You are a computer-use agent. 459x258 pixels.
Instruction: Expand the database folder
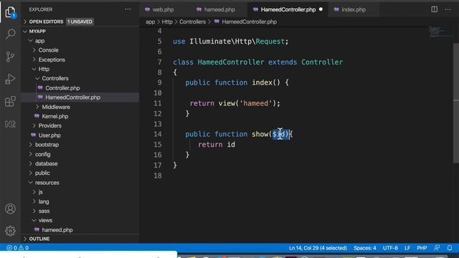[46, 163]
